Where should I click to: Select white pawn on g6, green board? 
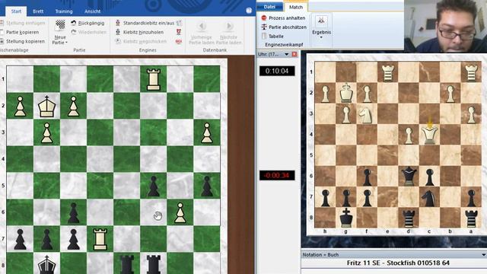coord(180,213)
